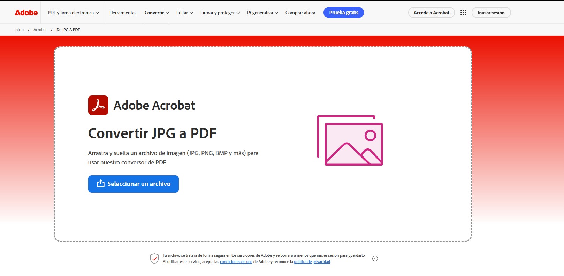Open Comprar ahora menu item

point(300,13)
